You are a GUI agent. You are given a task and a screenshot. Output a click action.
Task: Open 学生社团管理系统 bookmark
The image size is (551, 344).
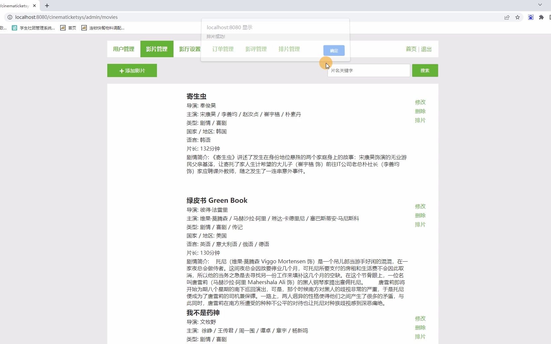coord(33,28)
